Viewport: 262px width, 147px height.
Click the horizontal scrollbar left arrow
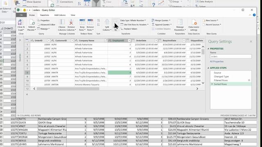(x=34, y=89)
